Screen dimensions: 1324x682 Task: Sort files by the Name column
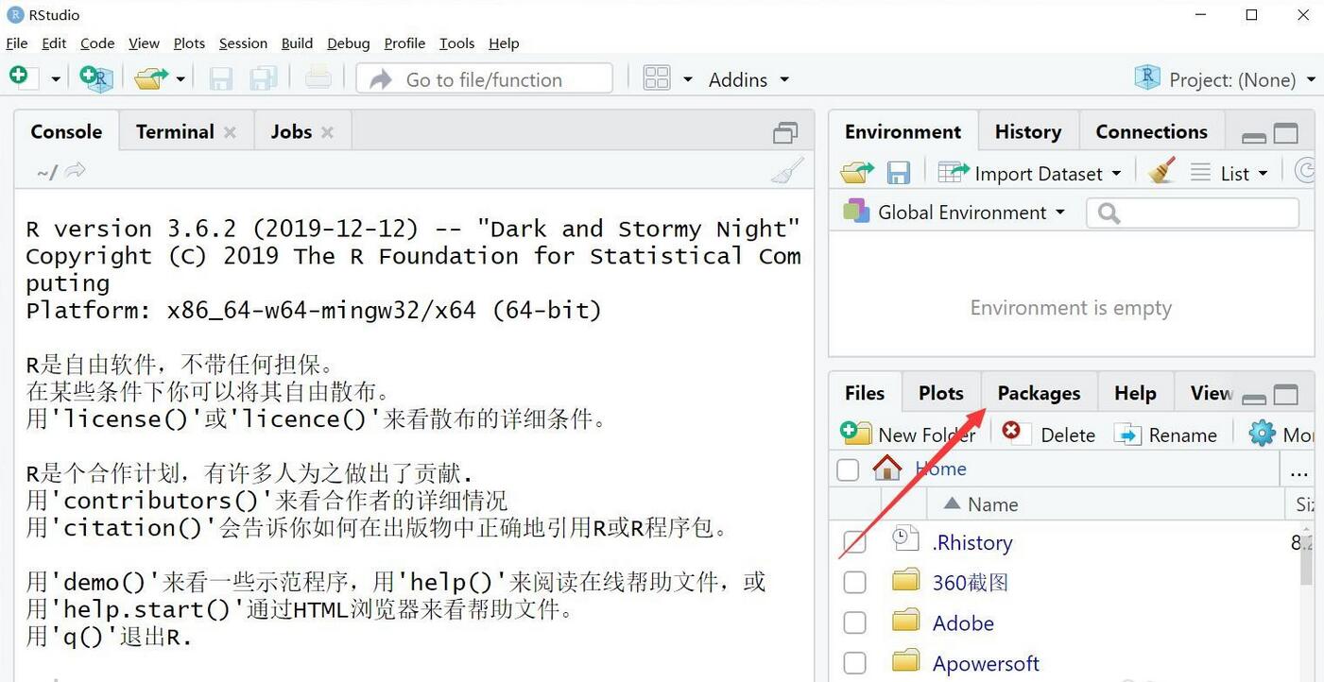click(992, 504)
